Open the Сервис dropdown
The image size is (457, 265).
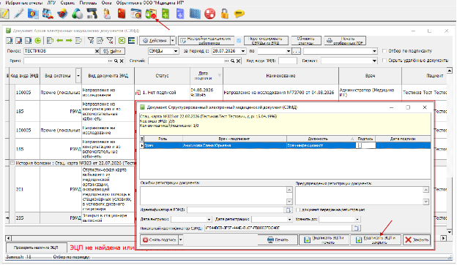click(x=374, y=61)
